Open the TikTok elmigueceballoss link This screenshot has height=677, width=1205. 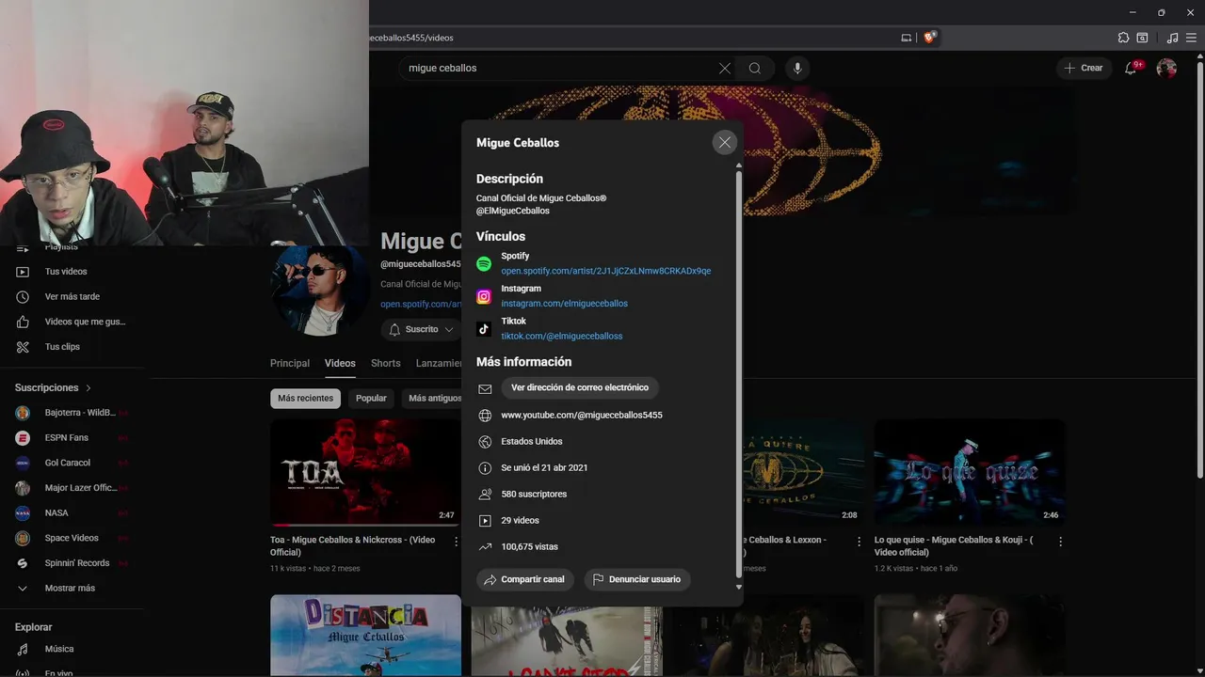561,336
